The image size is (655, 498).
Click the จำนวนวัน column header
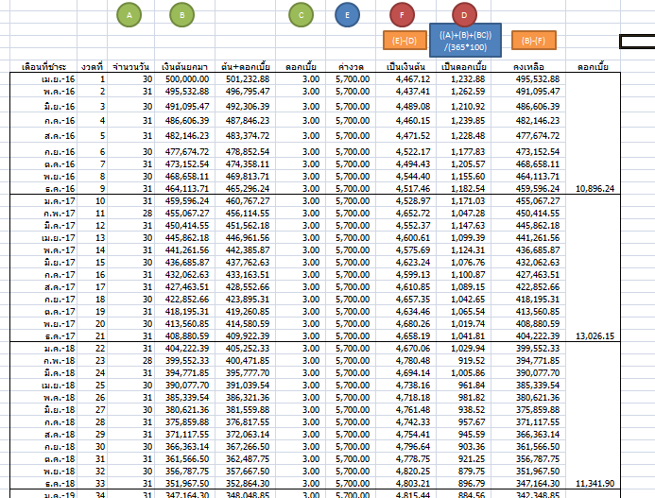pos(130,67)
